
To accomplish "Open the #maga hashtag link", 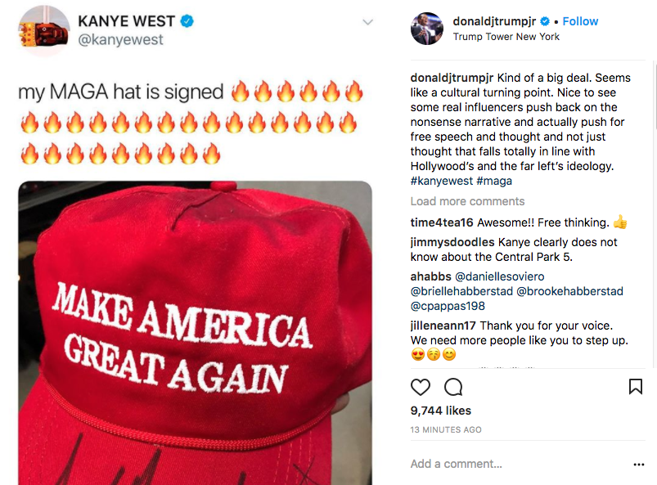I will coord(494,181).
